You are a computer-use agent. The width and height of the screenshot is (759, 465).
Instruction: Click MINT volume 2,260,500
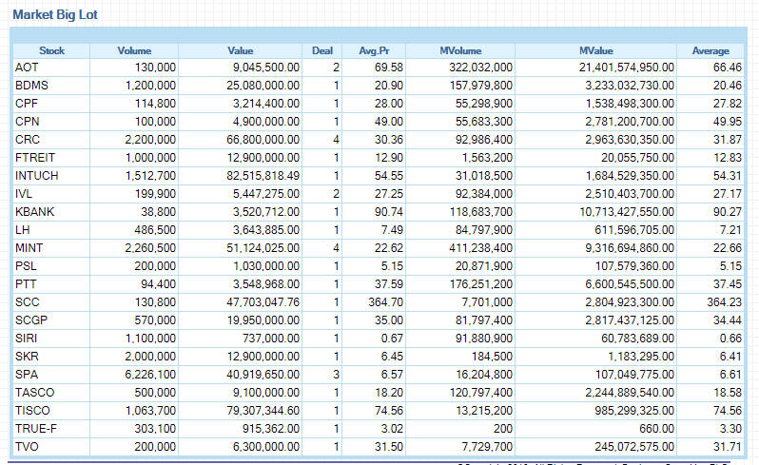150,248
